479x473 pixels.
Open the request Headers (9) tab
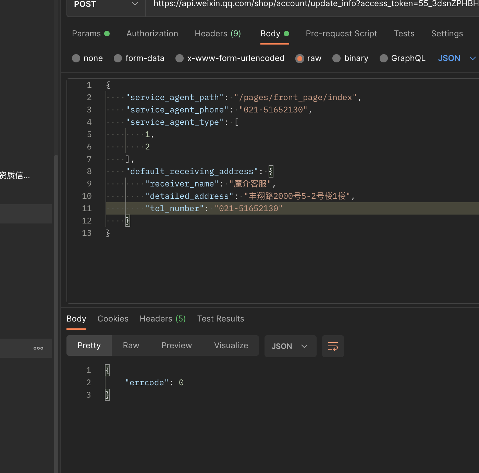click(218, 34)
